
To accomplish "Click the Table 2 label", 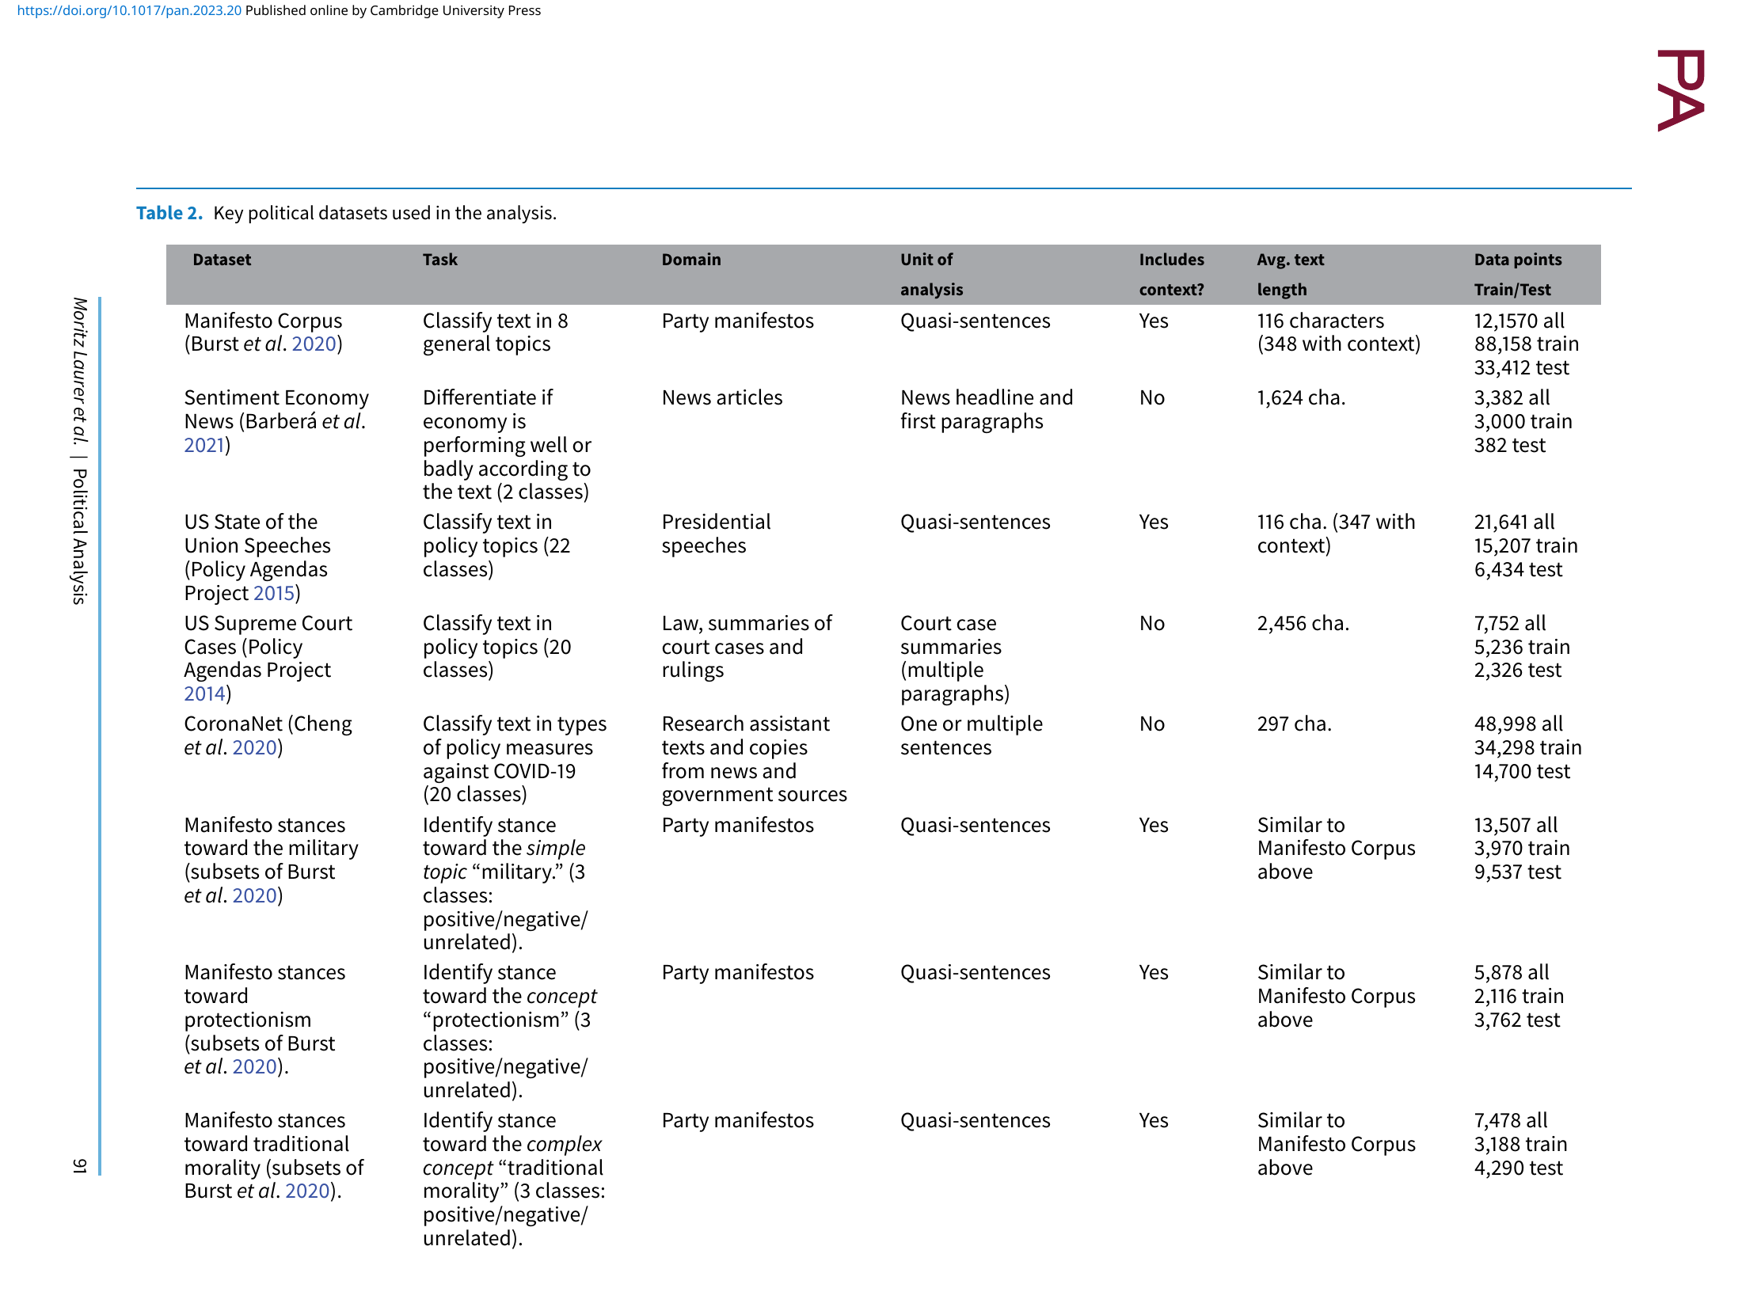I will tap(169, 213).
